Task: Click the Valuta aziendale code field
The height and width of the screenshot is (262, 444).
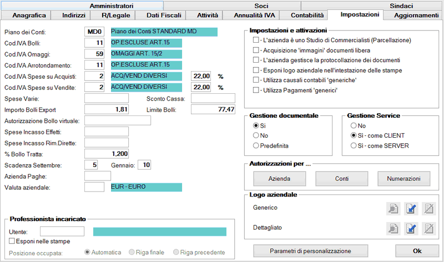Action: point(94,187)
